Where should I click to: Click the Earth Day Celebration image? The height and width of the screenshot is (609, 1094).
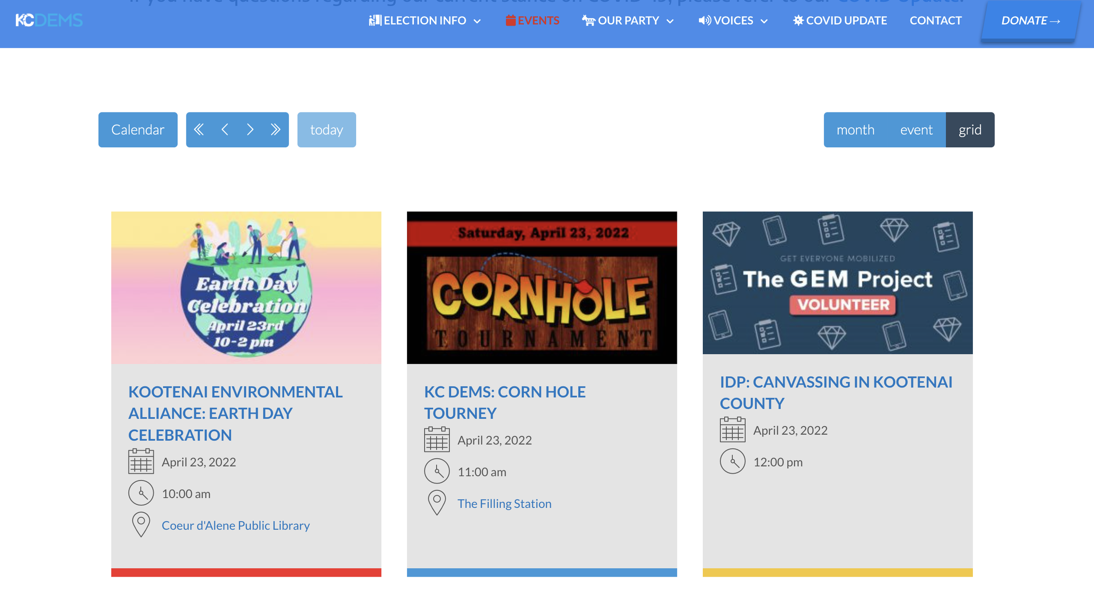point(246,288)
